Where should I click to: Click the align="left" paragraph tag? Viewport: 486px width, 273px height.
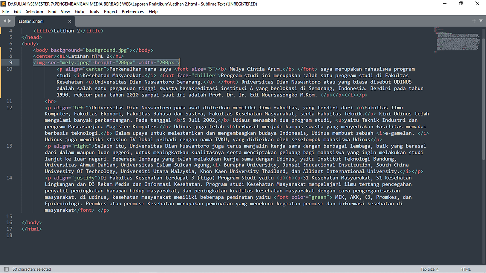pyautogui.click(x=68, y=108)
